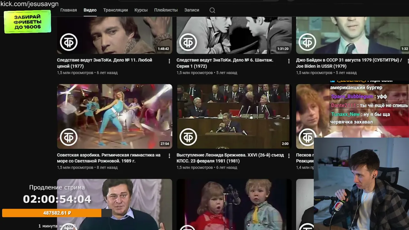Click the 2:00 duration badge
This screenshot has height=230, width=409.
[x=285, y=144]
